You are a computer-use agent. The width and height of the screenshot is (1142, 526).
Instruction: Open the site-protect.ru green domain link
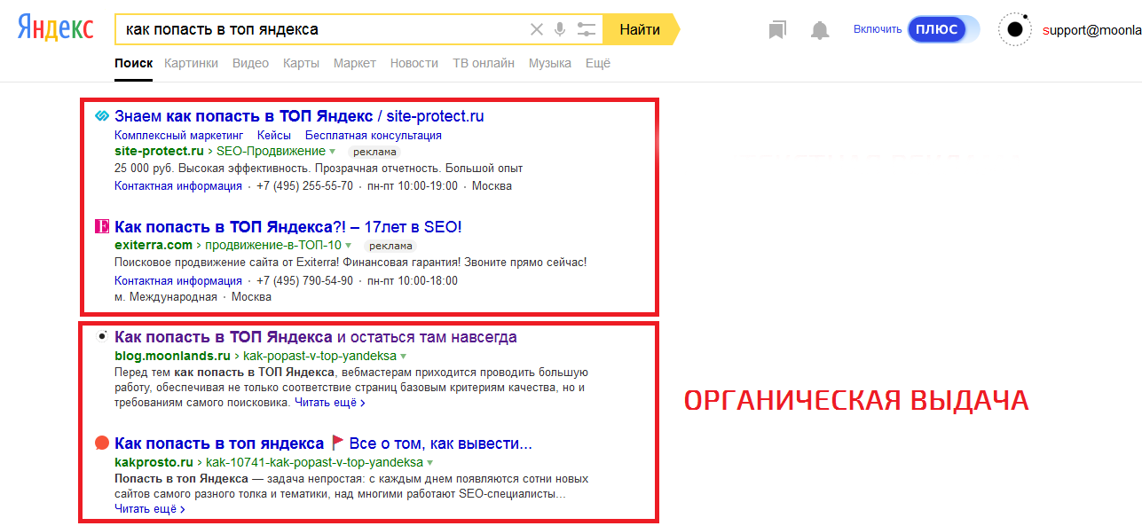point(159,152)
